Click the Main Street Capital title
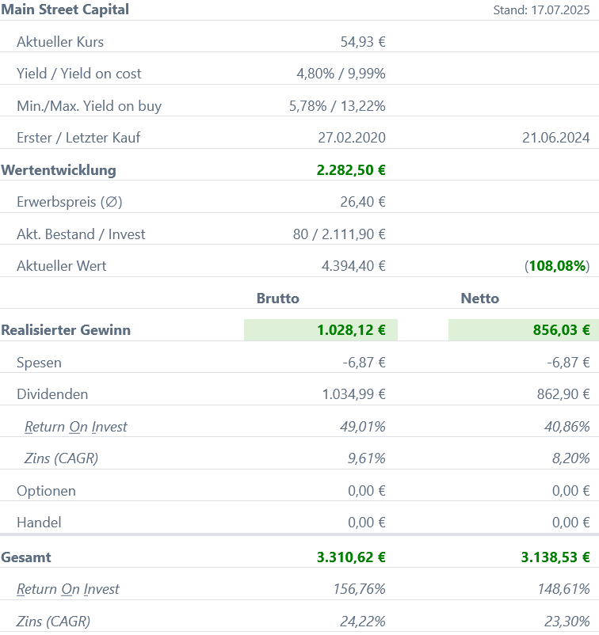This screenshot has height=635, width=599. pos(65,10)
